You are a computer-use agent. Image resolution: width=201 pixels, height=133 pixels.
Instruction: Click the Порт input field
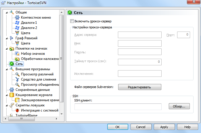point(183,35)
